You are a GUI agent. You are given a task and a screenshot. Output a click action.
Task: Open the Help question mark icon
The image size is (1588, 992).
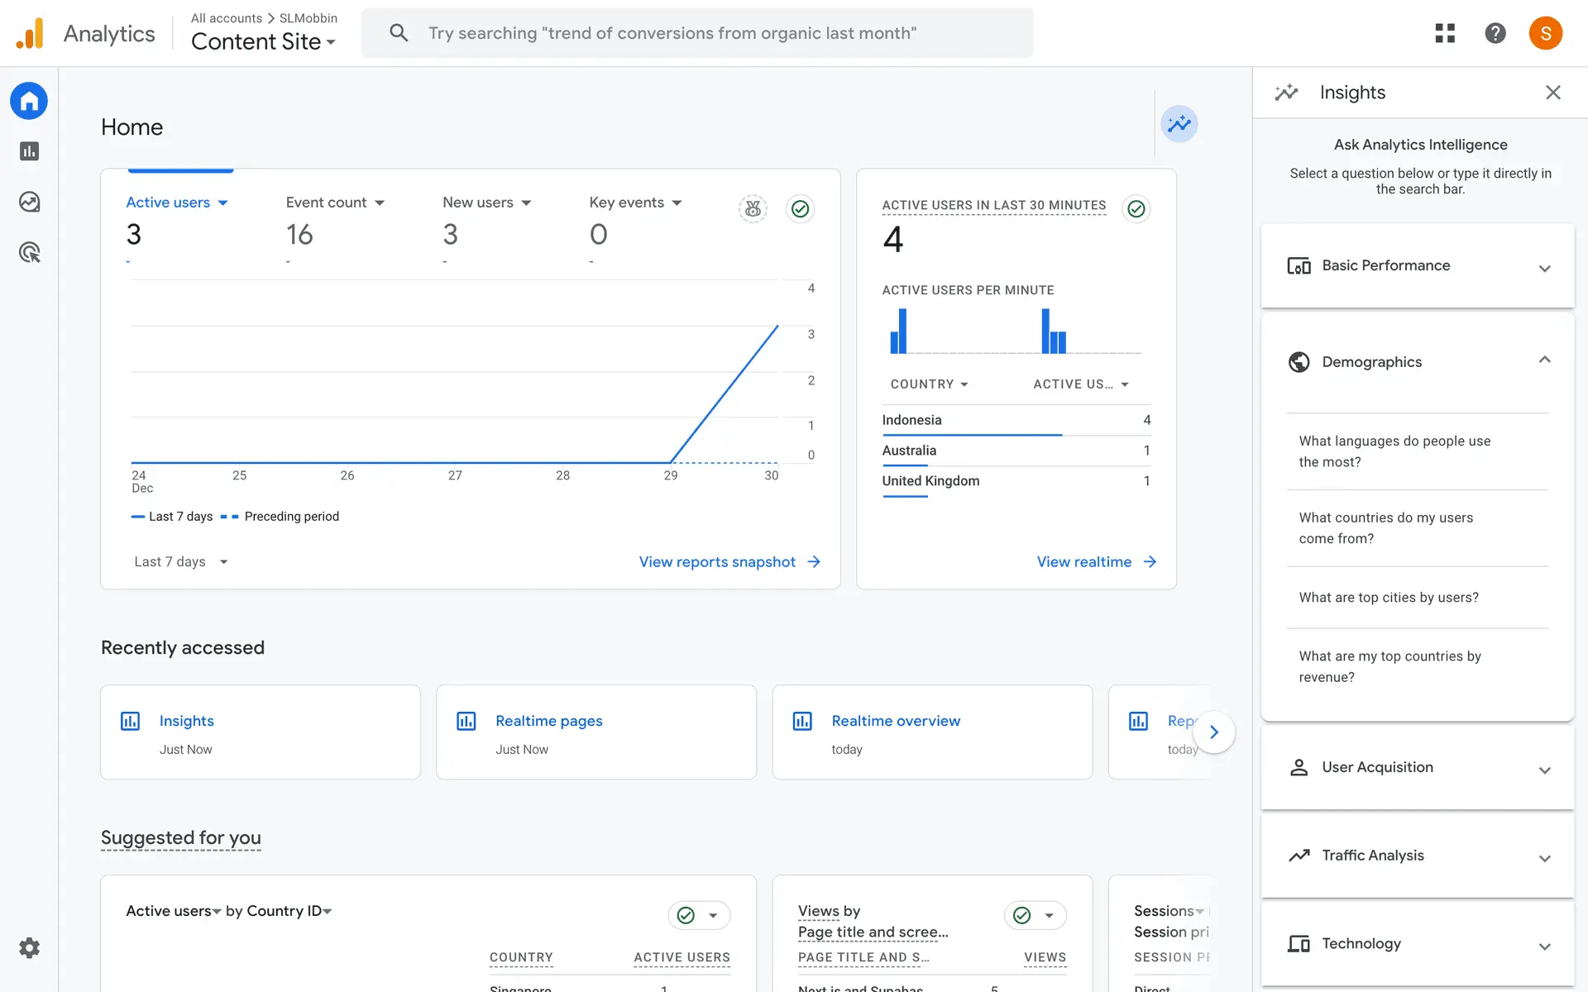[1495, 33]
